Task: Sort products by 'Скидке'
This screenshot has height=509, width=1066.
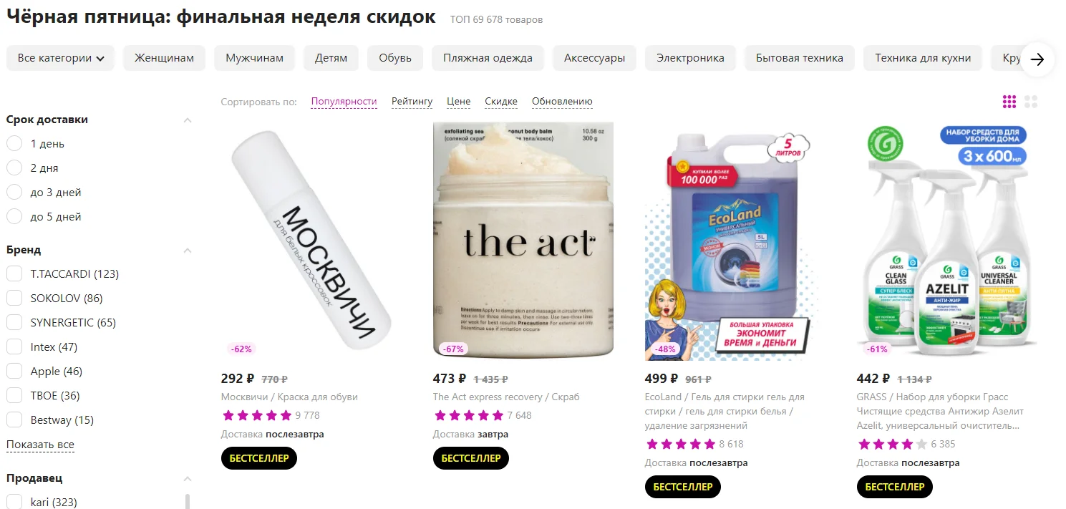Action: coord(501,102)
